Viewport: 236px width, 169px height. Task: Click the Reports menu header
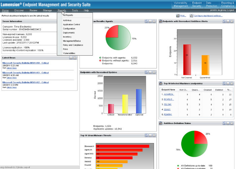pyautogui.click(x=62, y=10)
